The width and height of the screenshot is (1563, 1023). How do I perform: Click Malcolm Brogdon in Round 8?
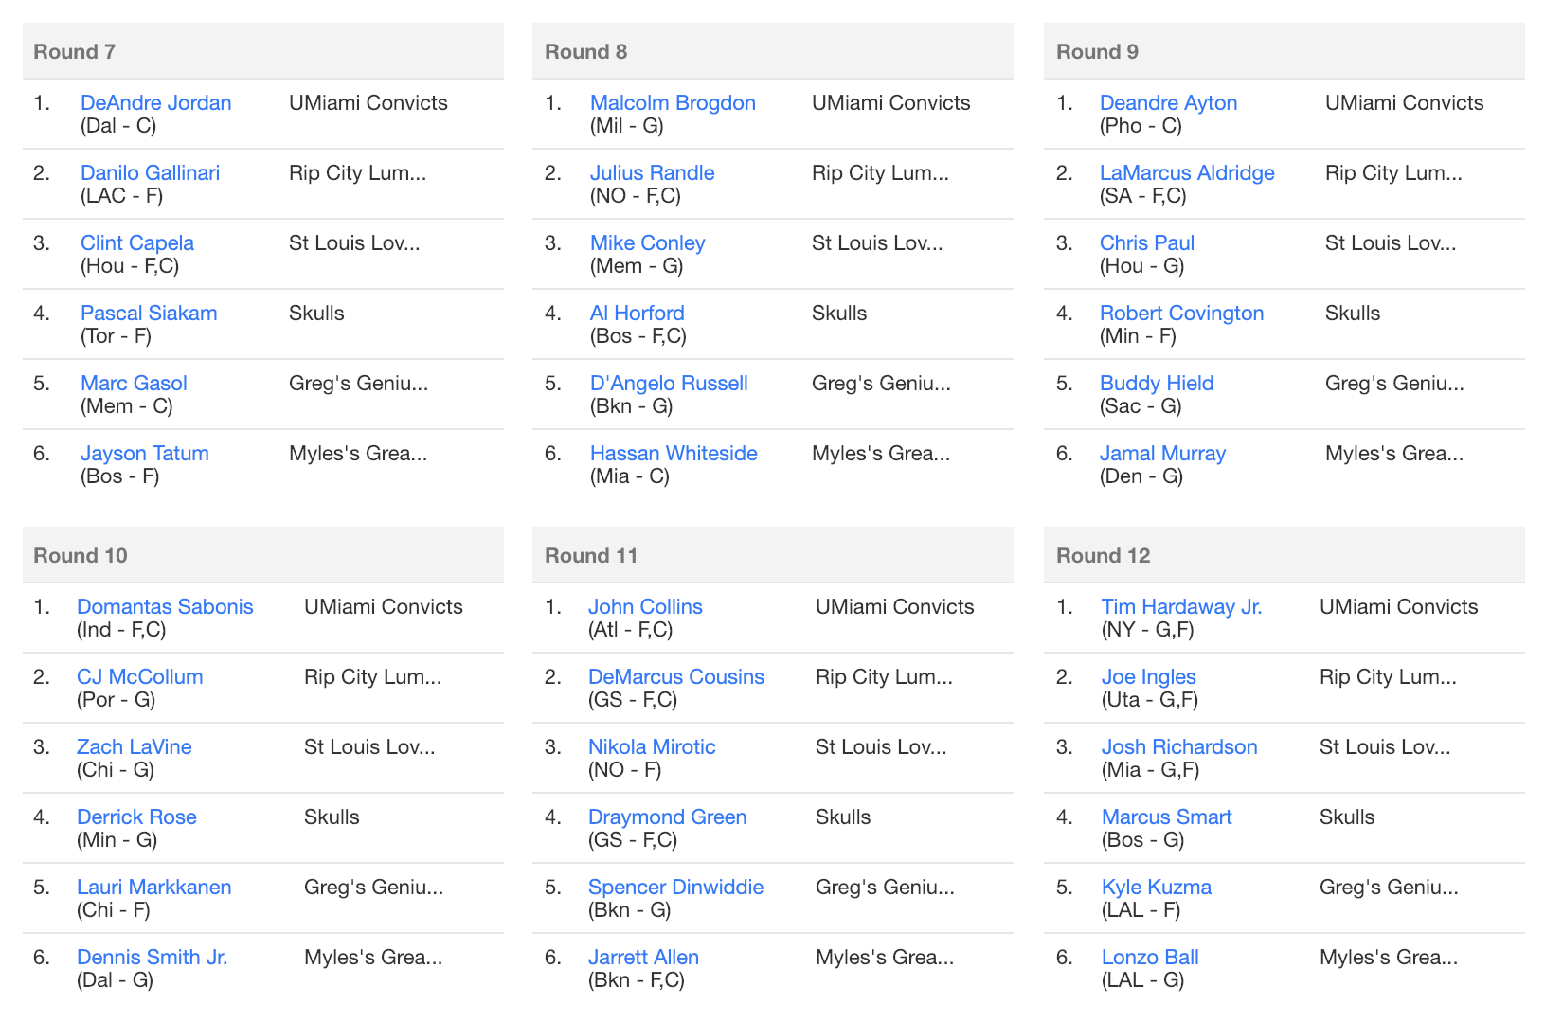tap(673, 102)
